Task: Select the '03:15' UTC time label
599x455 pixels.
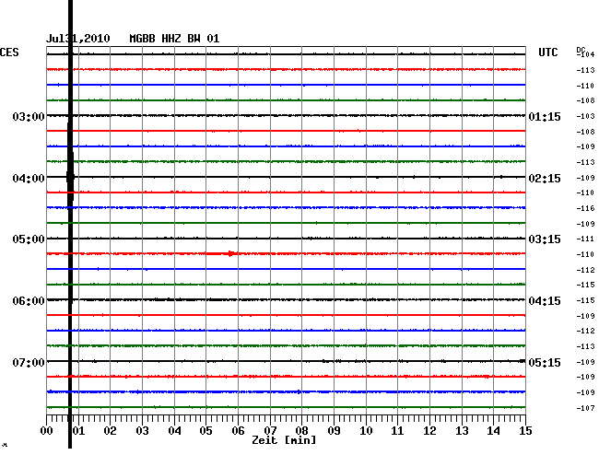Action: 545,239
